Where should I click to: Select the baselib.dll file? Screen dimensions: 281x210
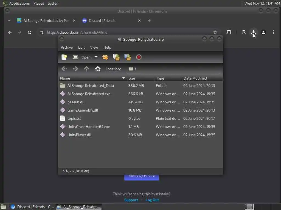(140, 102)
